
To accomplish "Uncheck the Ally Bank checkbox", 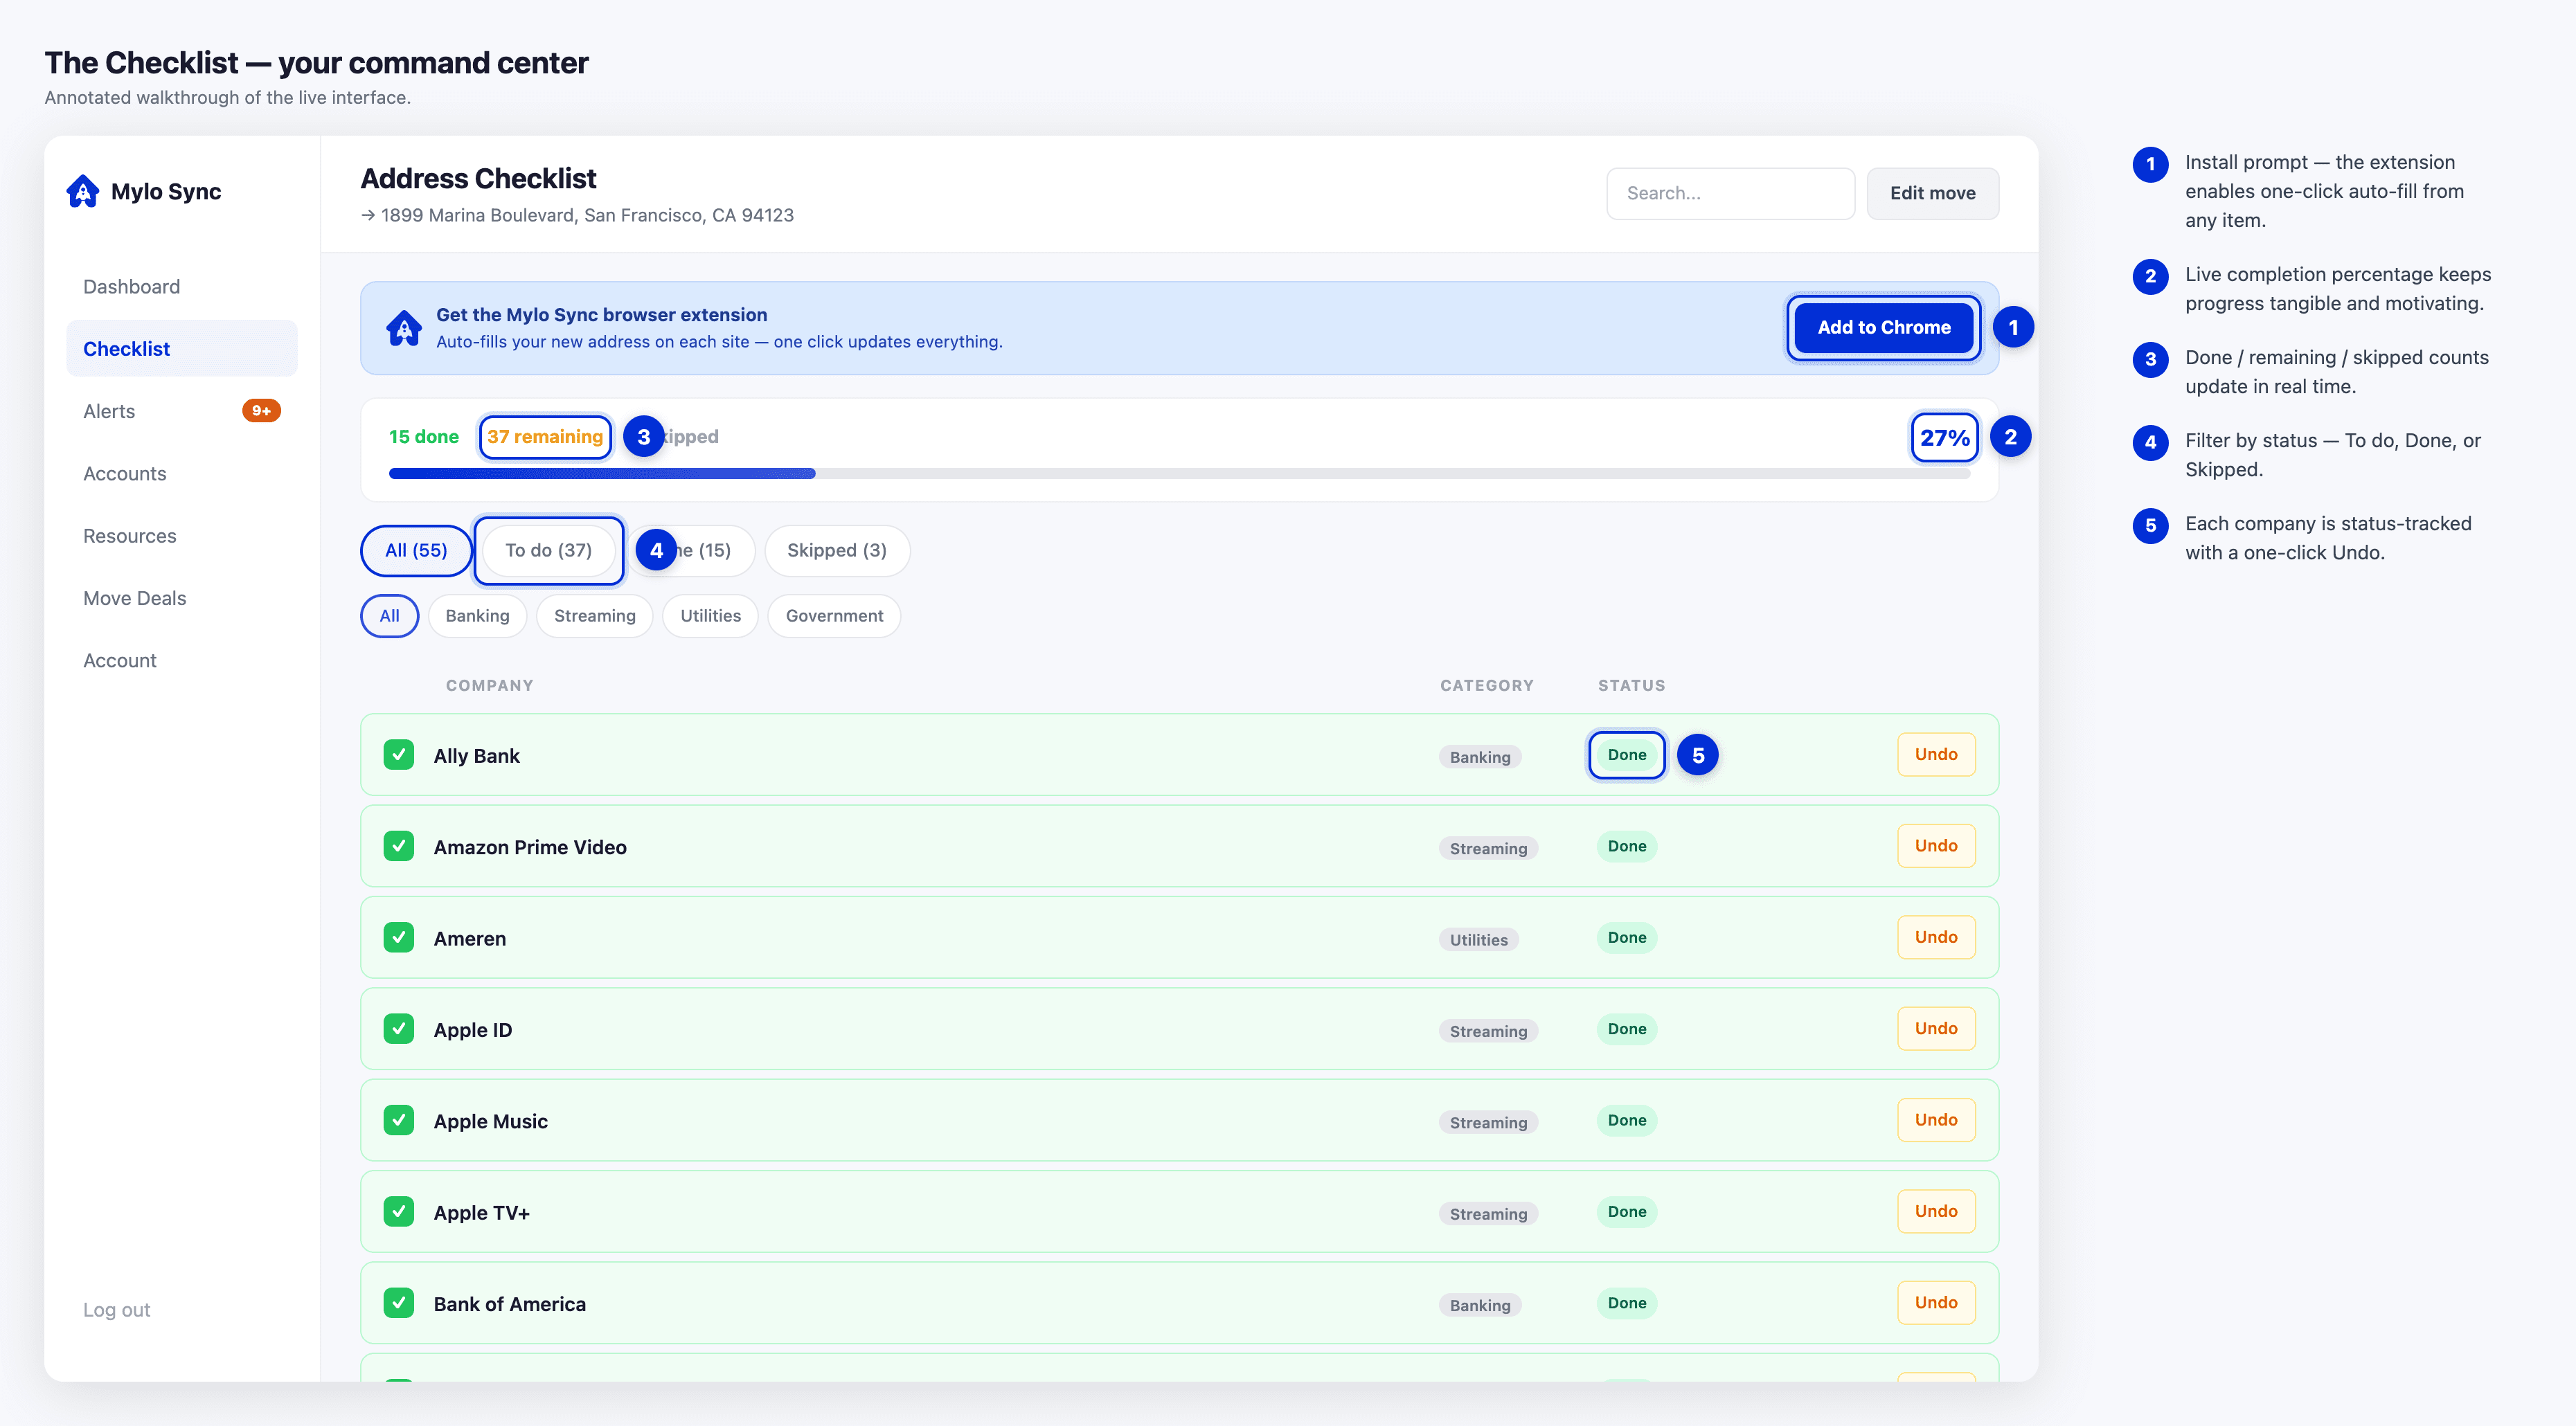I will 399,755.
